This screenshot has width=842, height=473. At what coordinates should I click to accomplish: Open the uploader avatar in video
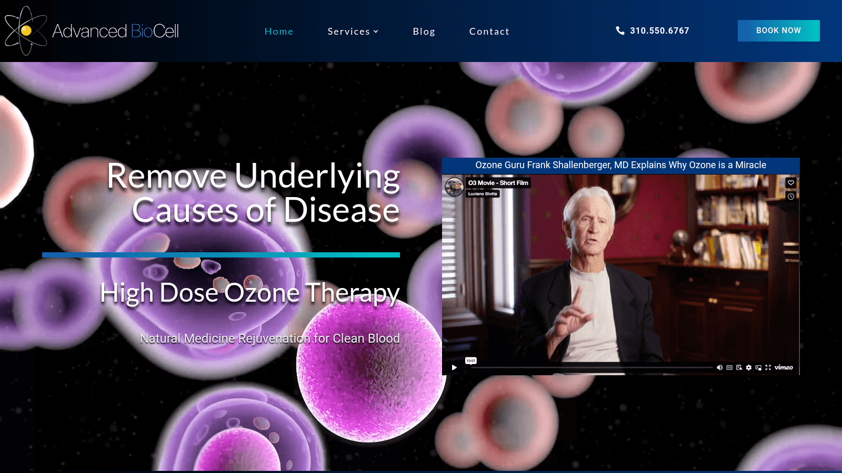click(x=454, y=187)
